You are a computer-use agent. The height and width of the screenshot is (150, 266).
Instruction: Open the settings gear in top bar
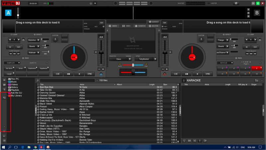click(x=236, y=3)
